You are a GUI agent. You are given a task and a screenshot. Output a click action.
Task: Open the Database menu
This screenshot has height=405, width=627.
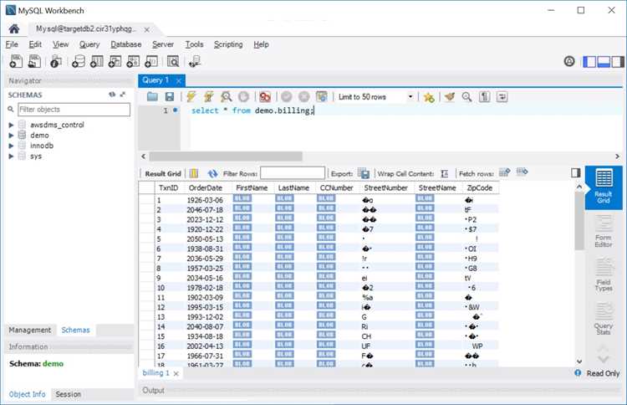(x=126, y=44)
